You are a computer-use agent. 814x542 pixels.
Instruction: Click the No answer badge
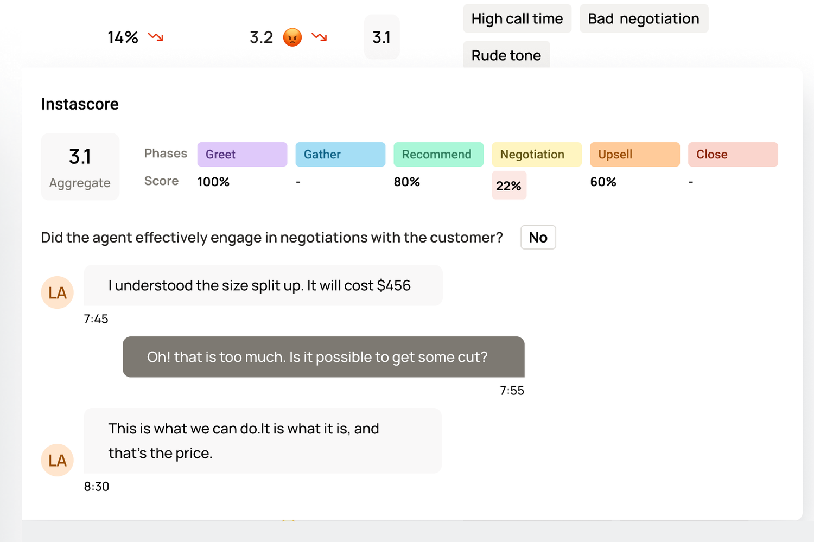click(x=538, y=238)
